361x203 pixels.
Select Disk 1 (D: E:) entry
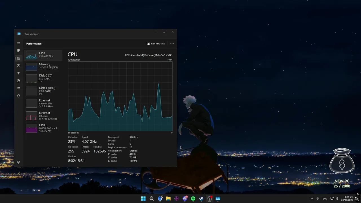43,91
